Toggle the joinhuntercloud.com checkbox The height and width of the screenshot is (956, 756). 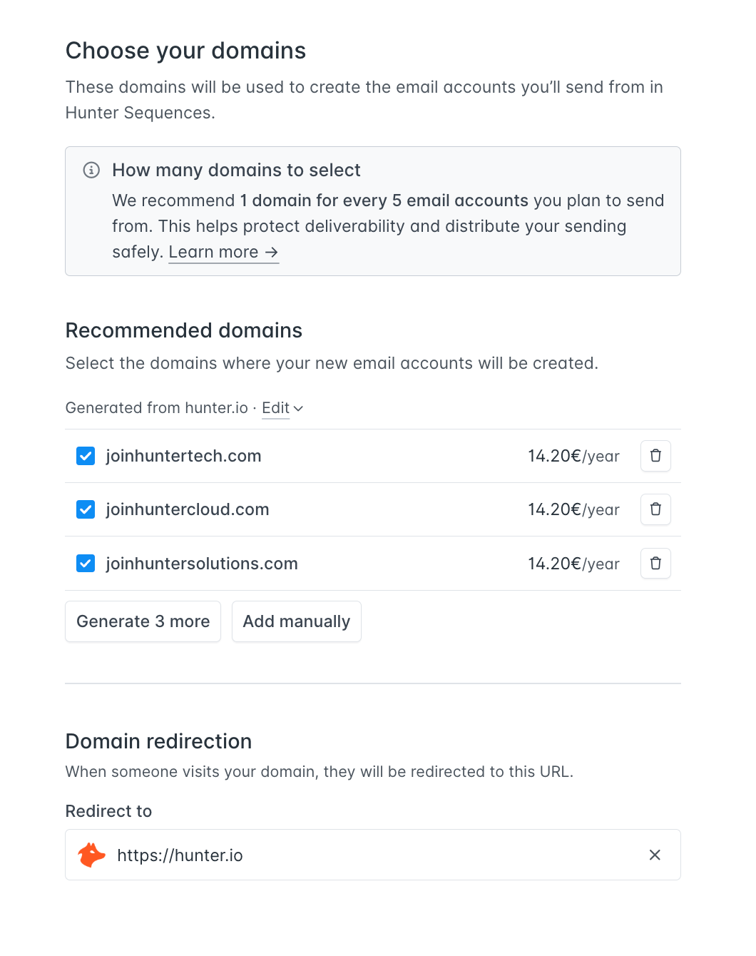[86, 509]
